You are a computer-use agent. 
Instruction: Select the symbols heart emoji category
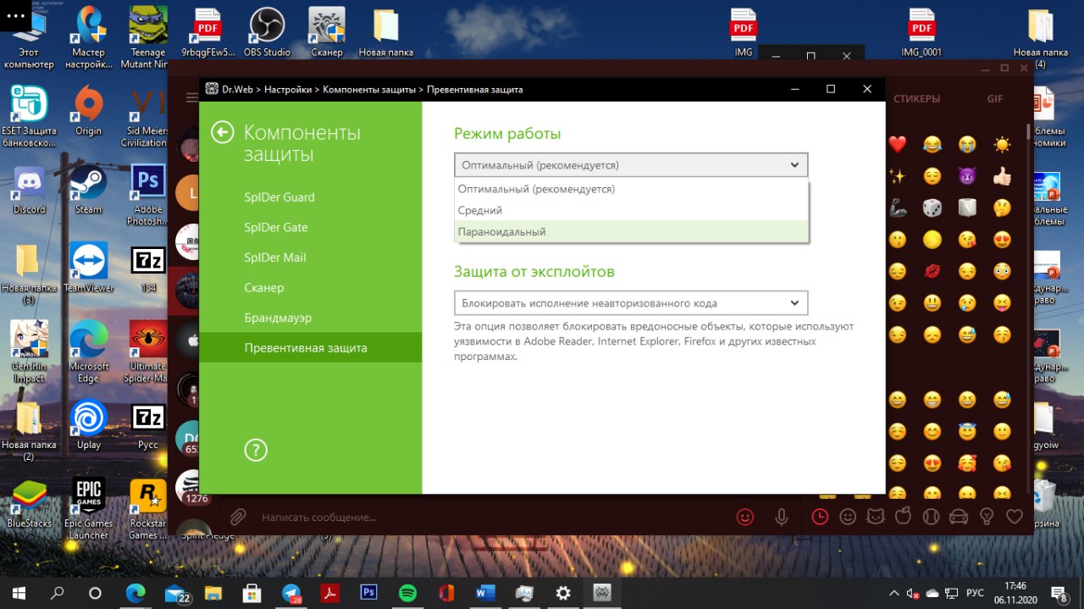(1014, 516)
